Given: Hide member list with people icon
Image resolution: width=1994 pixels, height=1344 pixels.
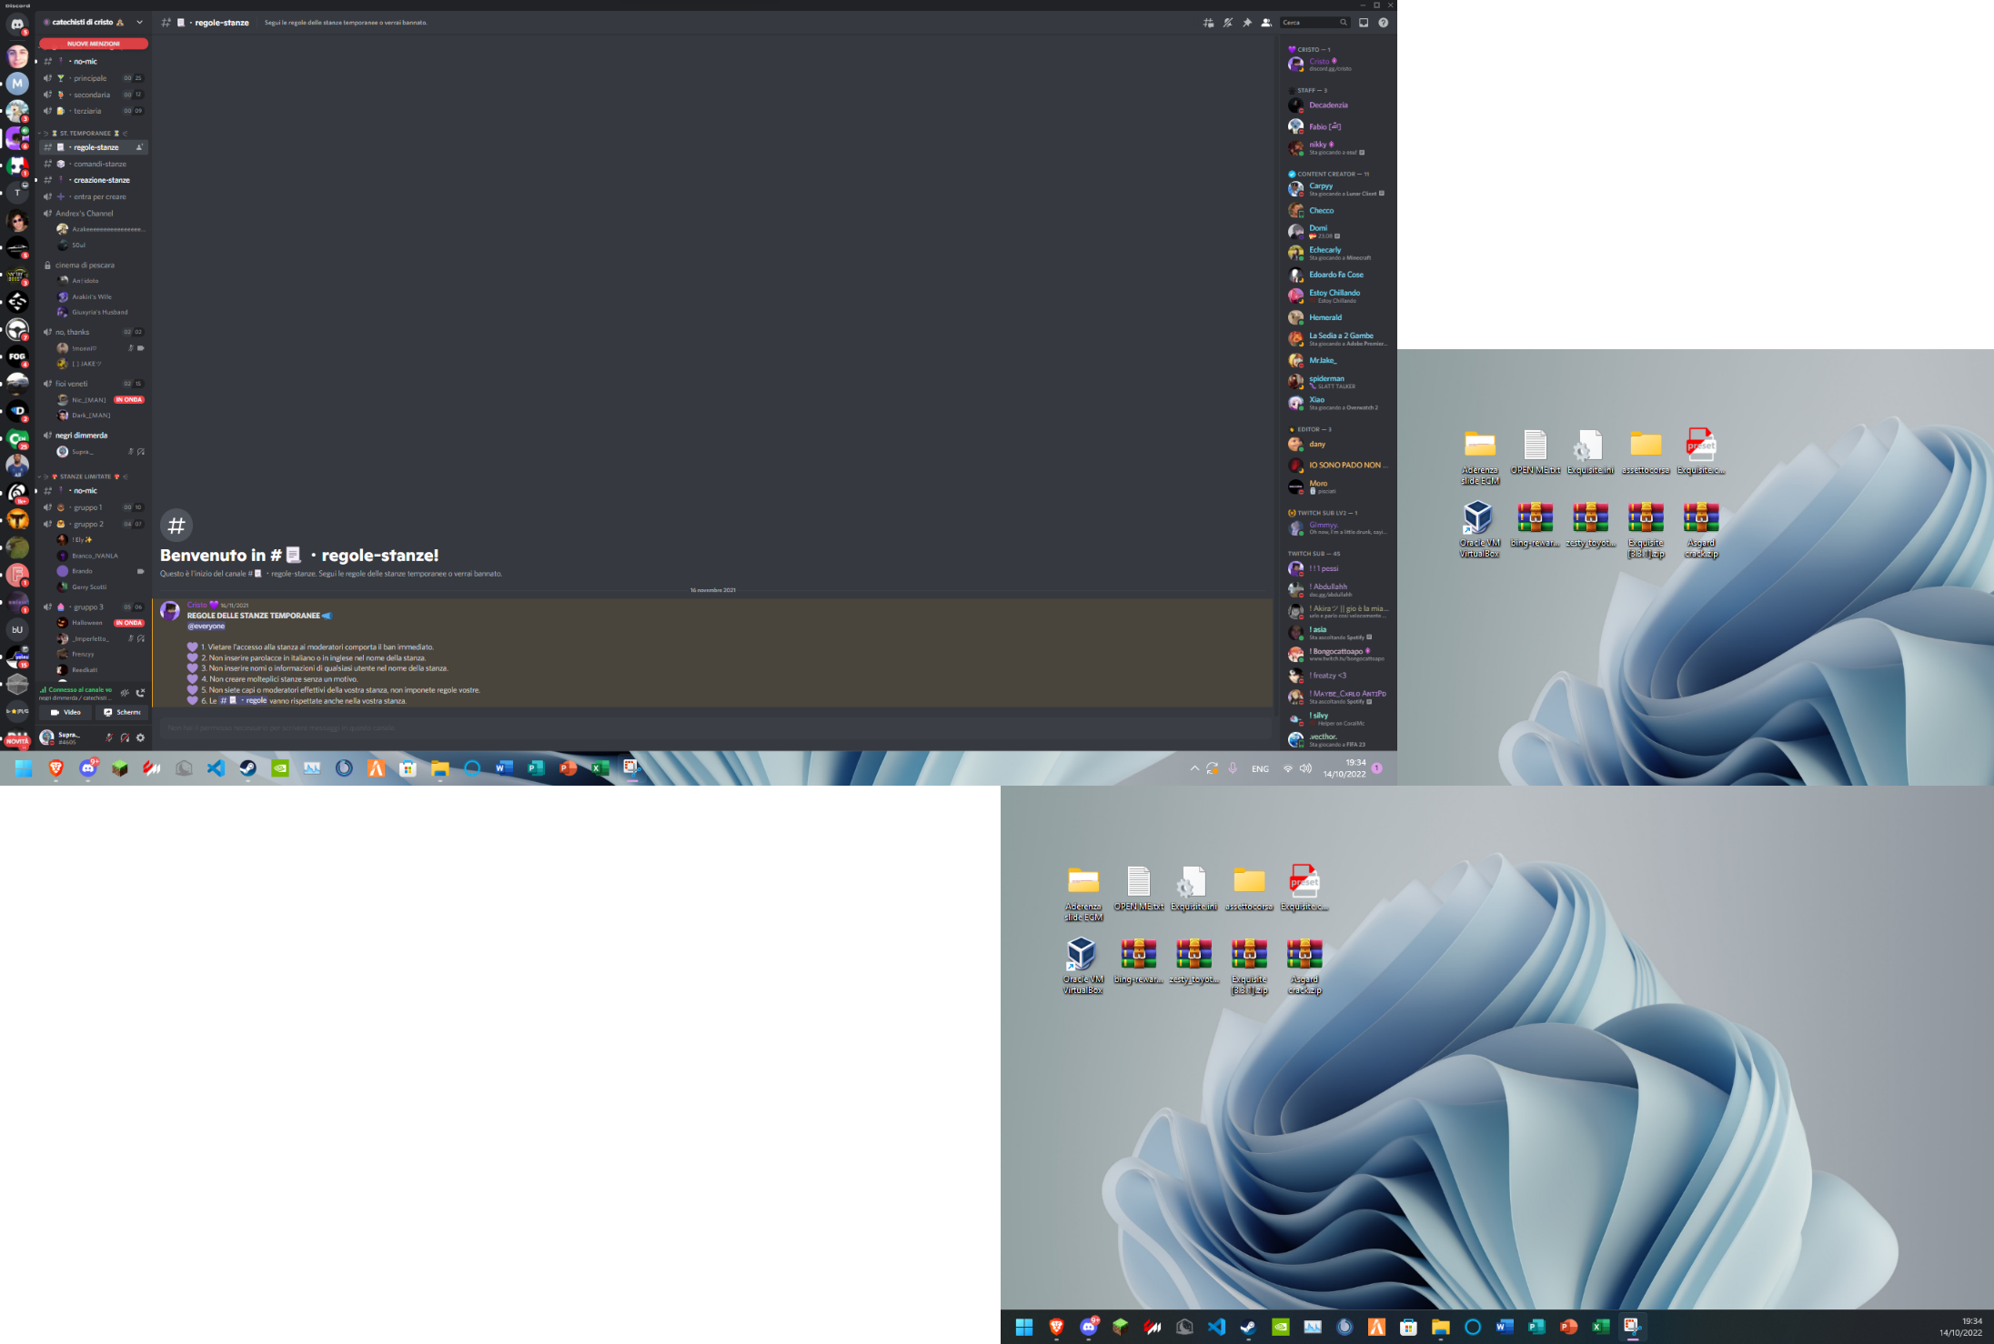Looking at the screenshot, I should pyautogui.click(x=1266, y=23).
